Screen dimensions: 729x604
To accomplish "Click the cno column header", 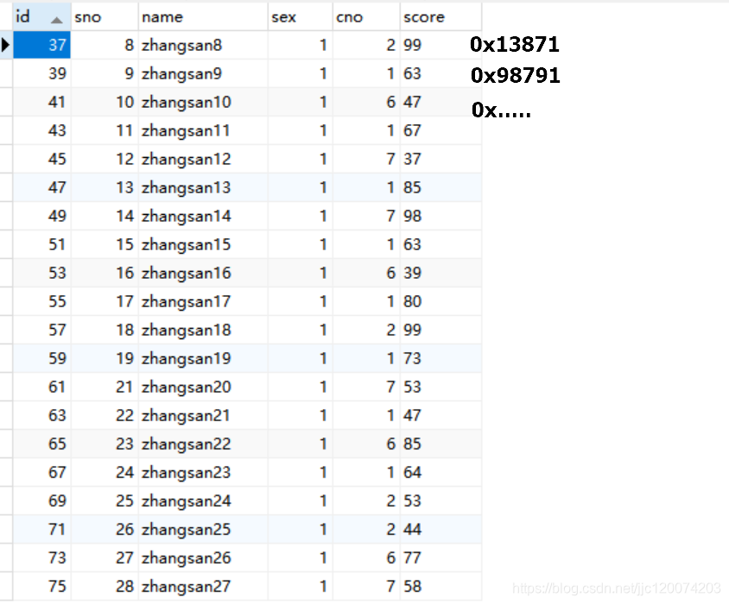I will 366,17.
